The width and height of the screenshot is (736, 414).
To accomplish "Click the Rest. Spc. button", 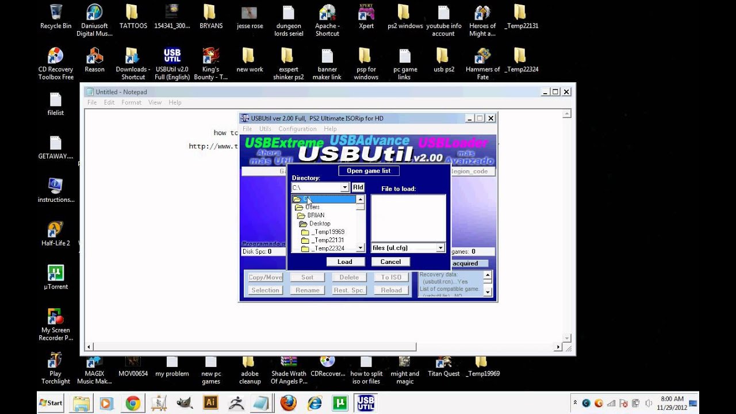I will click(x=349, y=290).
